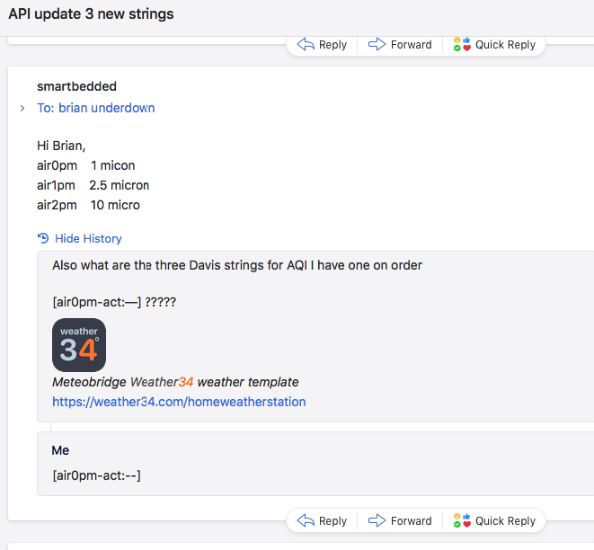Click the quoted text 'Also what are the three Davis strings'
The height and width of the screenshot is (550, 594).
tap(158, 265)
